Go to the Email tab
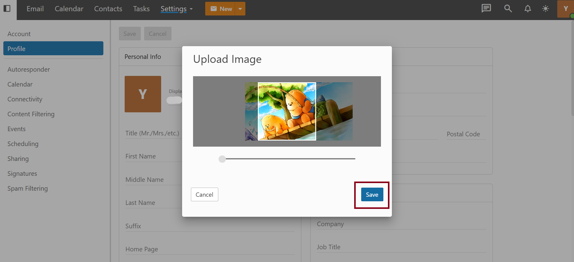This screenshot has height=262, width=574. 35,9
